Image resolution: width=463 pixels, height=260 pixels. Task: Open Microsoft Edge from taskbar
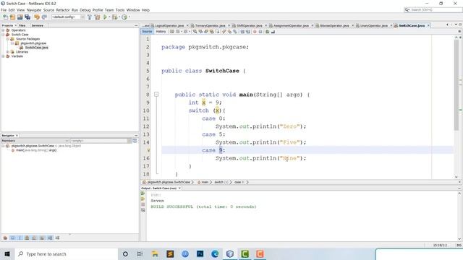215,253
